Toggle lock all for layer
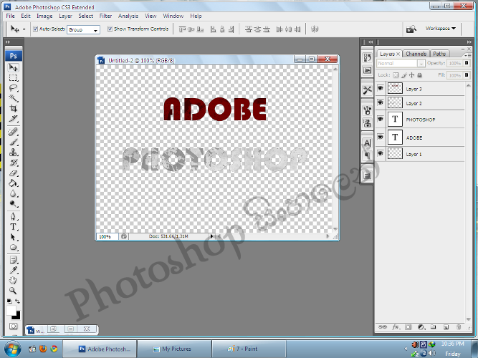Screen dimensions: 478x358 419,75
